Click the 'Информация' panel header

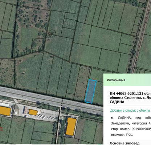click(116, 80)
